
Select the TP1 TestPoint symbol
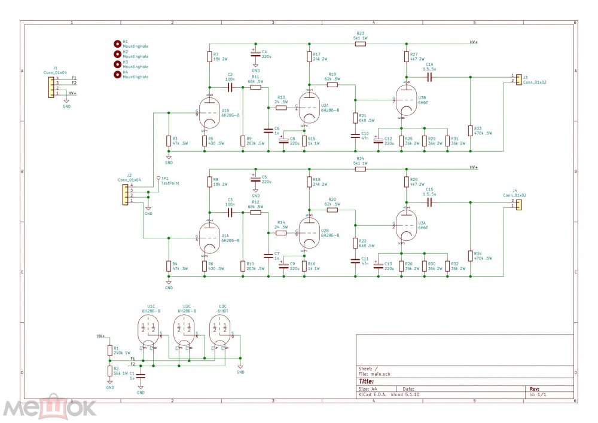coord(158,179)
